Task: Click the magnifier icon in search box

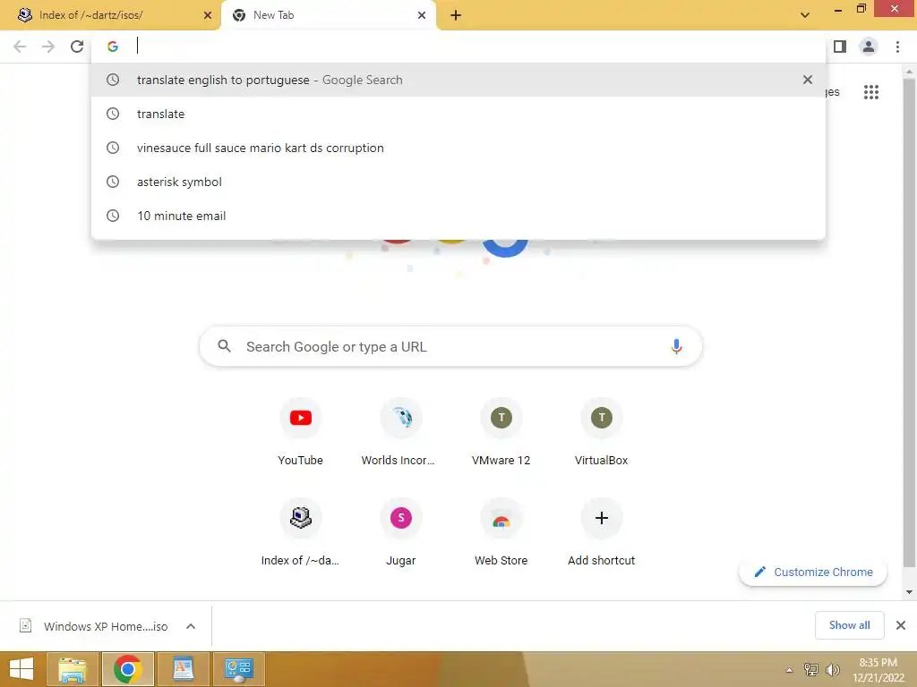Action: 224,346
